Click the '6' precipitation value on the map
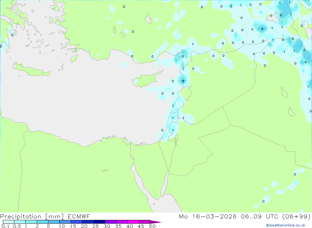Image resolution: width=312 pixels, height=228 pixels. click(183, 81)
